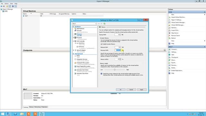Collapse the Management section header
The height and width of the screenshot is (116, 206).
pos(73,54)
